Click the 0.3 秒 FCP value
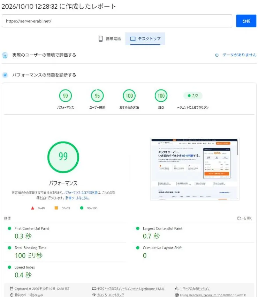This screenshot has width=258, height=297. [x=23, y=236]
